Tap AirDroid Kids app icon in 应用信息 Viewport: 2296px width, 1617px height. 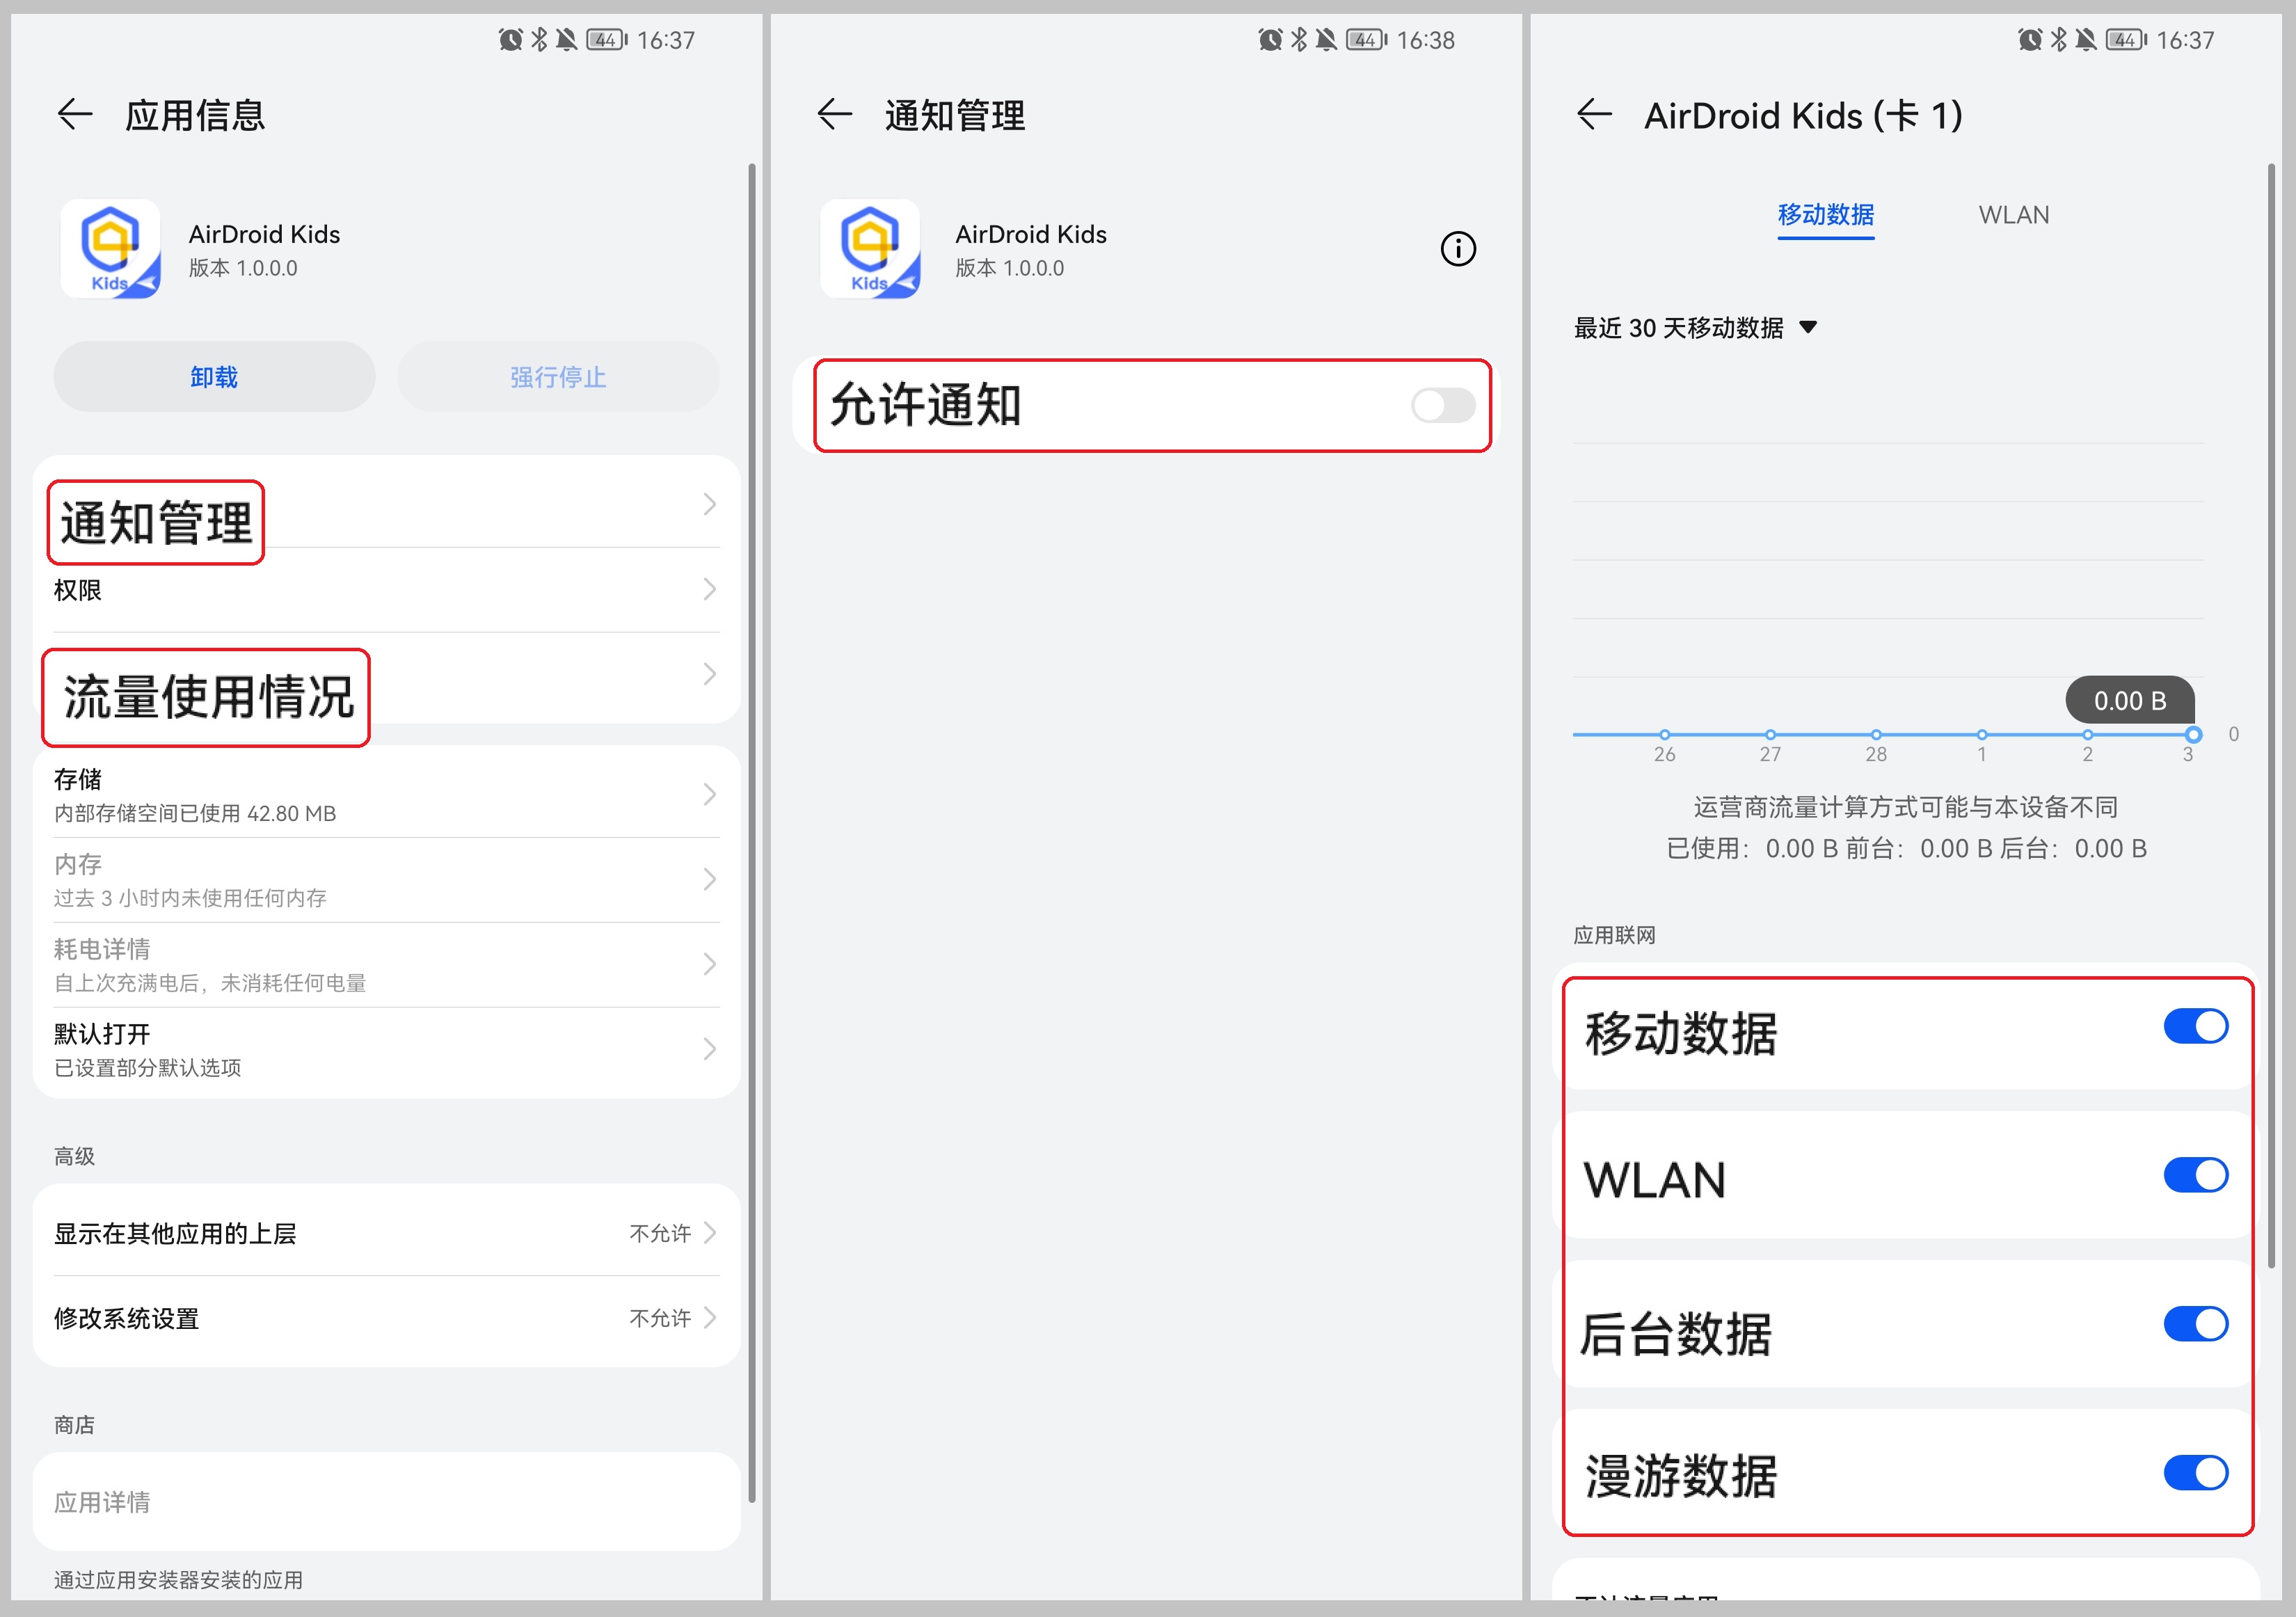point(110,249)
